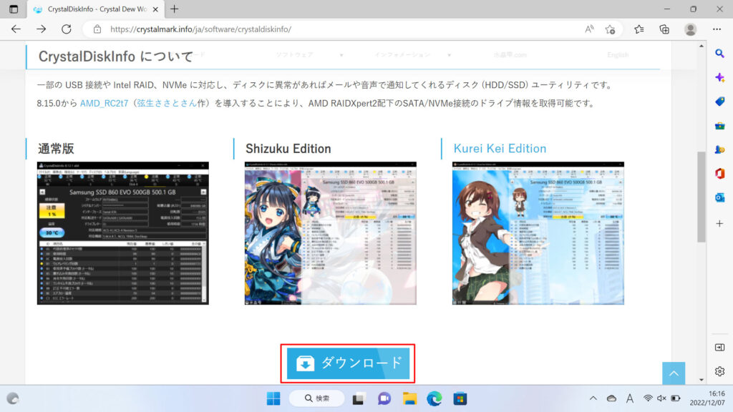This screenshot has width=733, height=412.
Task: Click the taskbar 検索 search box
Action: pyautogui.click(x=317, y=398)
